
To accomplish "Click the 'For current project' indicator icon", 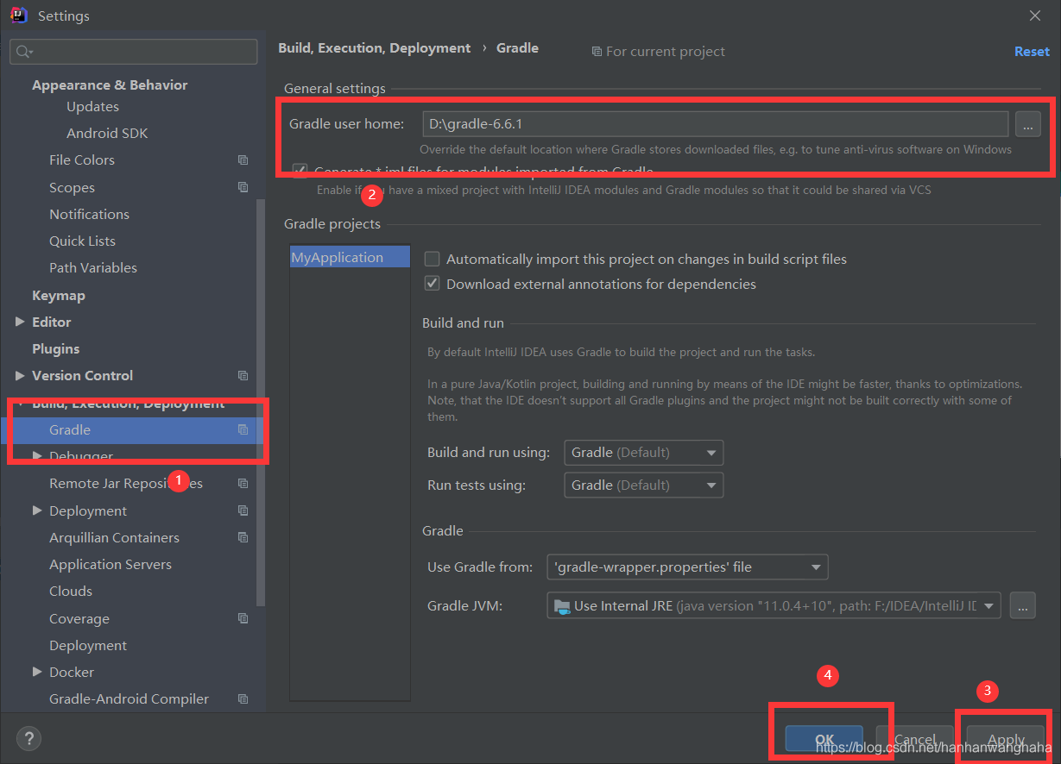I will 597,51.
